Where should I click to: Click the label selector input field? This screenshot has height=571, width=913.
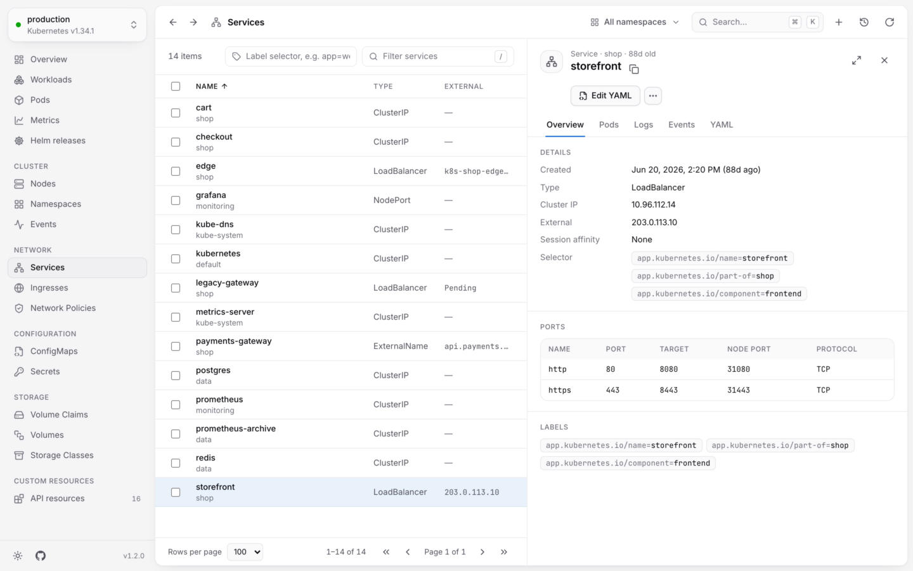291,56
